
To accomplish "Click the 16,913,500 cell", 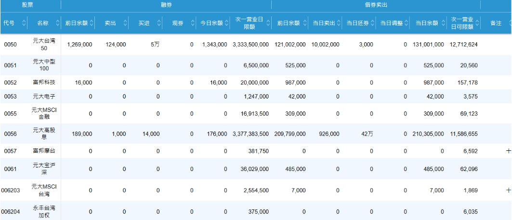I will (x=255, y=113).
